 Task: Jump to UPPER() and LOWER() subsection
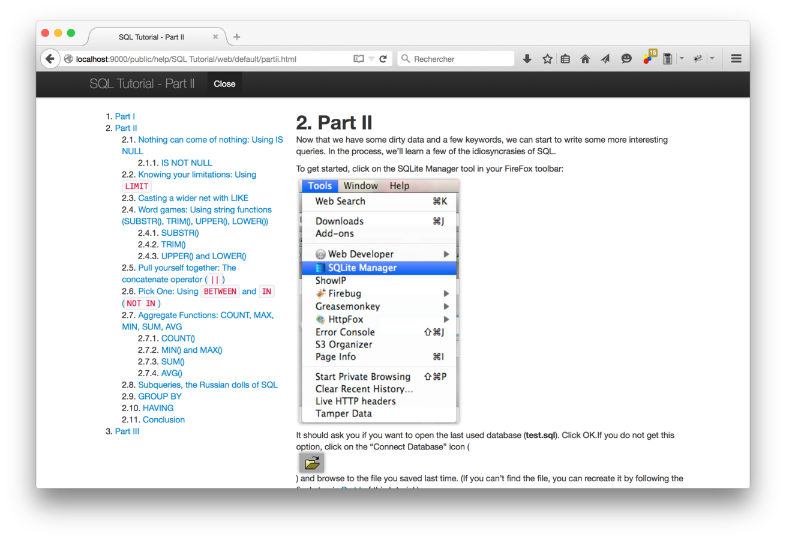204,256
